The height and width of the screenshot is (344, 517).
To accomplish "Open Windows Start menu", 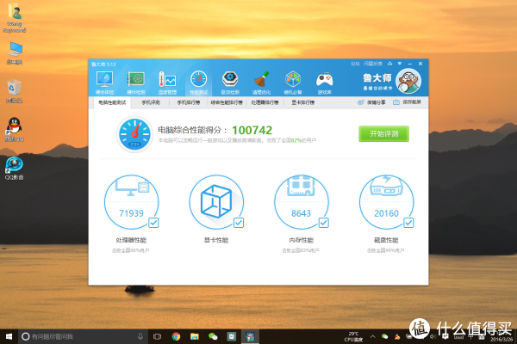I will coord(9,336).
